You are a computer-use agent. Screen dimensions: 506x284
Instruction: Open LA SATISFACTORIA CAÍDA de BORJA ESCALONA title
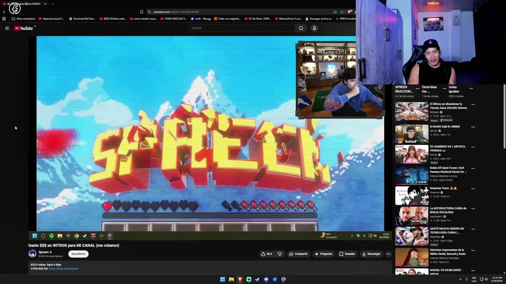coord(448,210)
